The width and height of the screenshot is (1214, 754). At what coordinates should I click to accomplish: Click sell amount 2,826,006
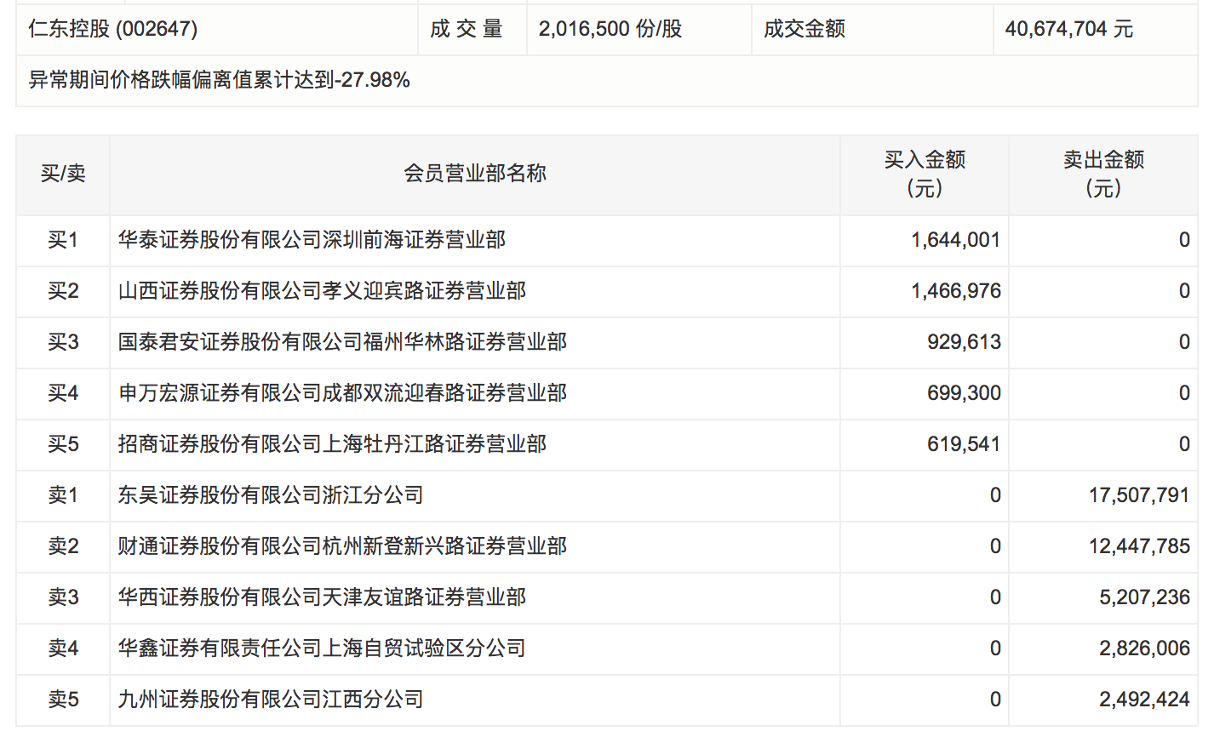[1144, 648]
